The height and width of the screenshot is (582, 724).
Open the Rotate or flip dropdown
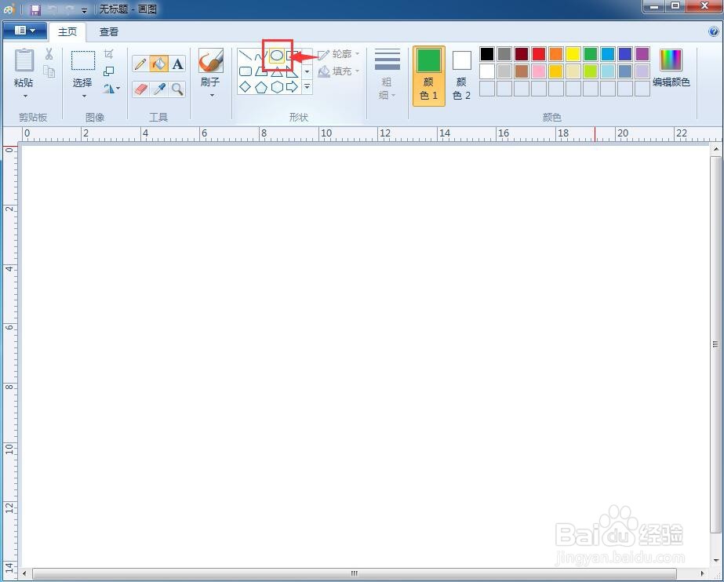tap(111, 88)
